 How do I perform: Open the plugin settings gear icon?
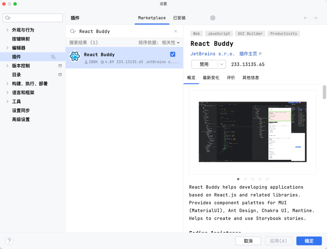point(213,18)
